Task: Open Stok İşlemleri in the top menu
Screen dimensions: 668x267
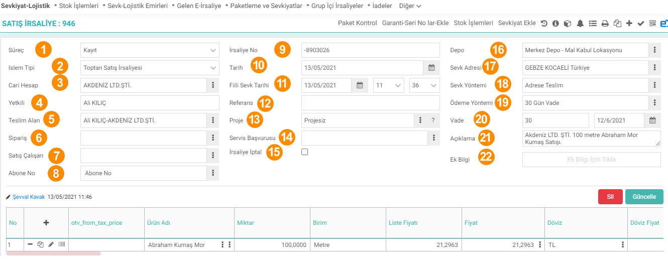Action: click(79, 6)
